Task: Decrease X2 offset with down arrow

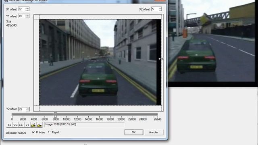Action: coord(160,10)
